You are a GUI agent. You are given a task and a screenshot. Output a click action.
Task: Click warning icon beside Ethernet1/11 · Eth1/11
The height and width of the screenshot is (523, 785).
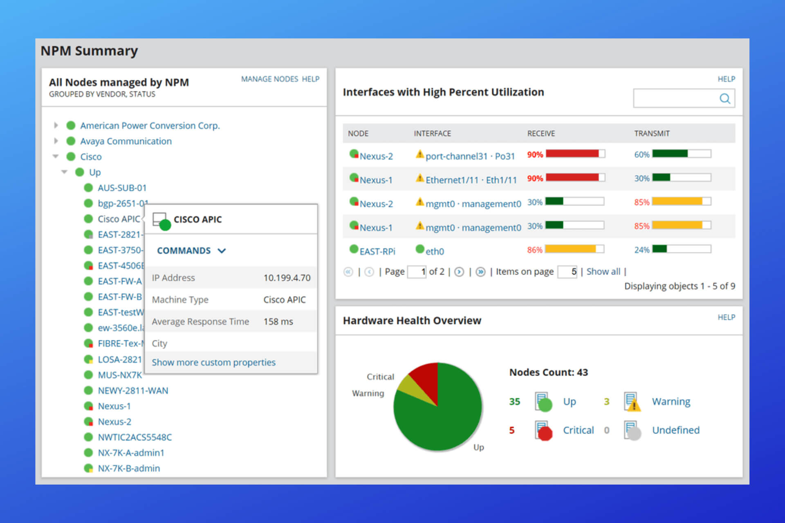[419, 178]
